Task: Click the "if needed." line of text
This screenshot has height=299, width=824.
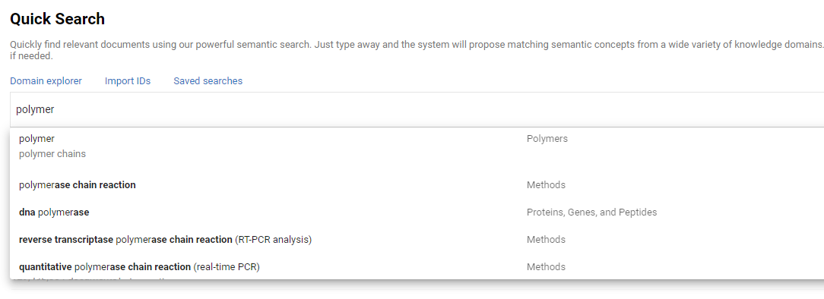Action: (31, 55)
